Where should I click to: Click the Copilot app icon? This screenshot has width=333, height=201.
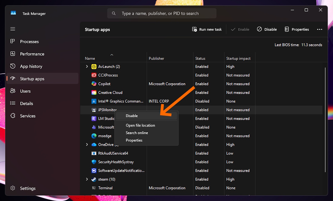94,84
